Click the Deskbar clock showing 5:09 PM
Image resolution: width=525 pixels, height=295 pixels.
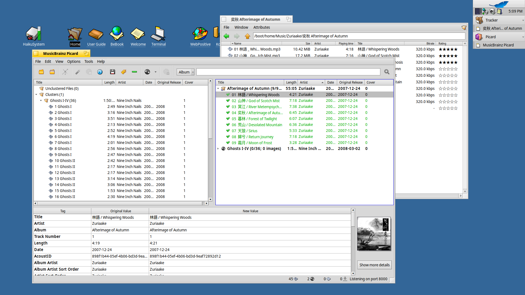pos(515,11)
